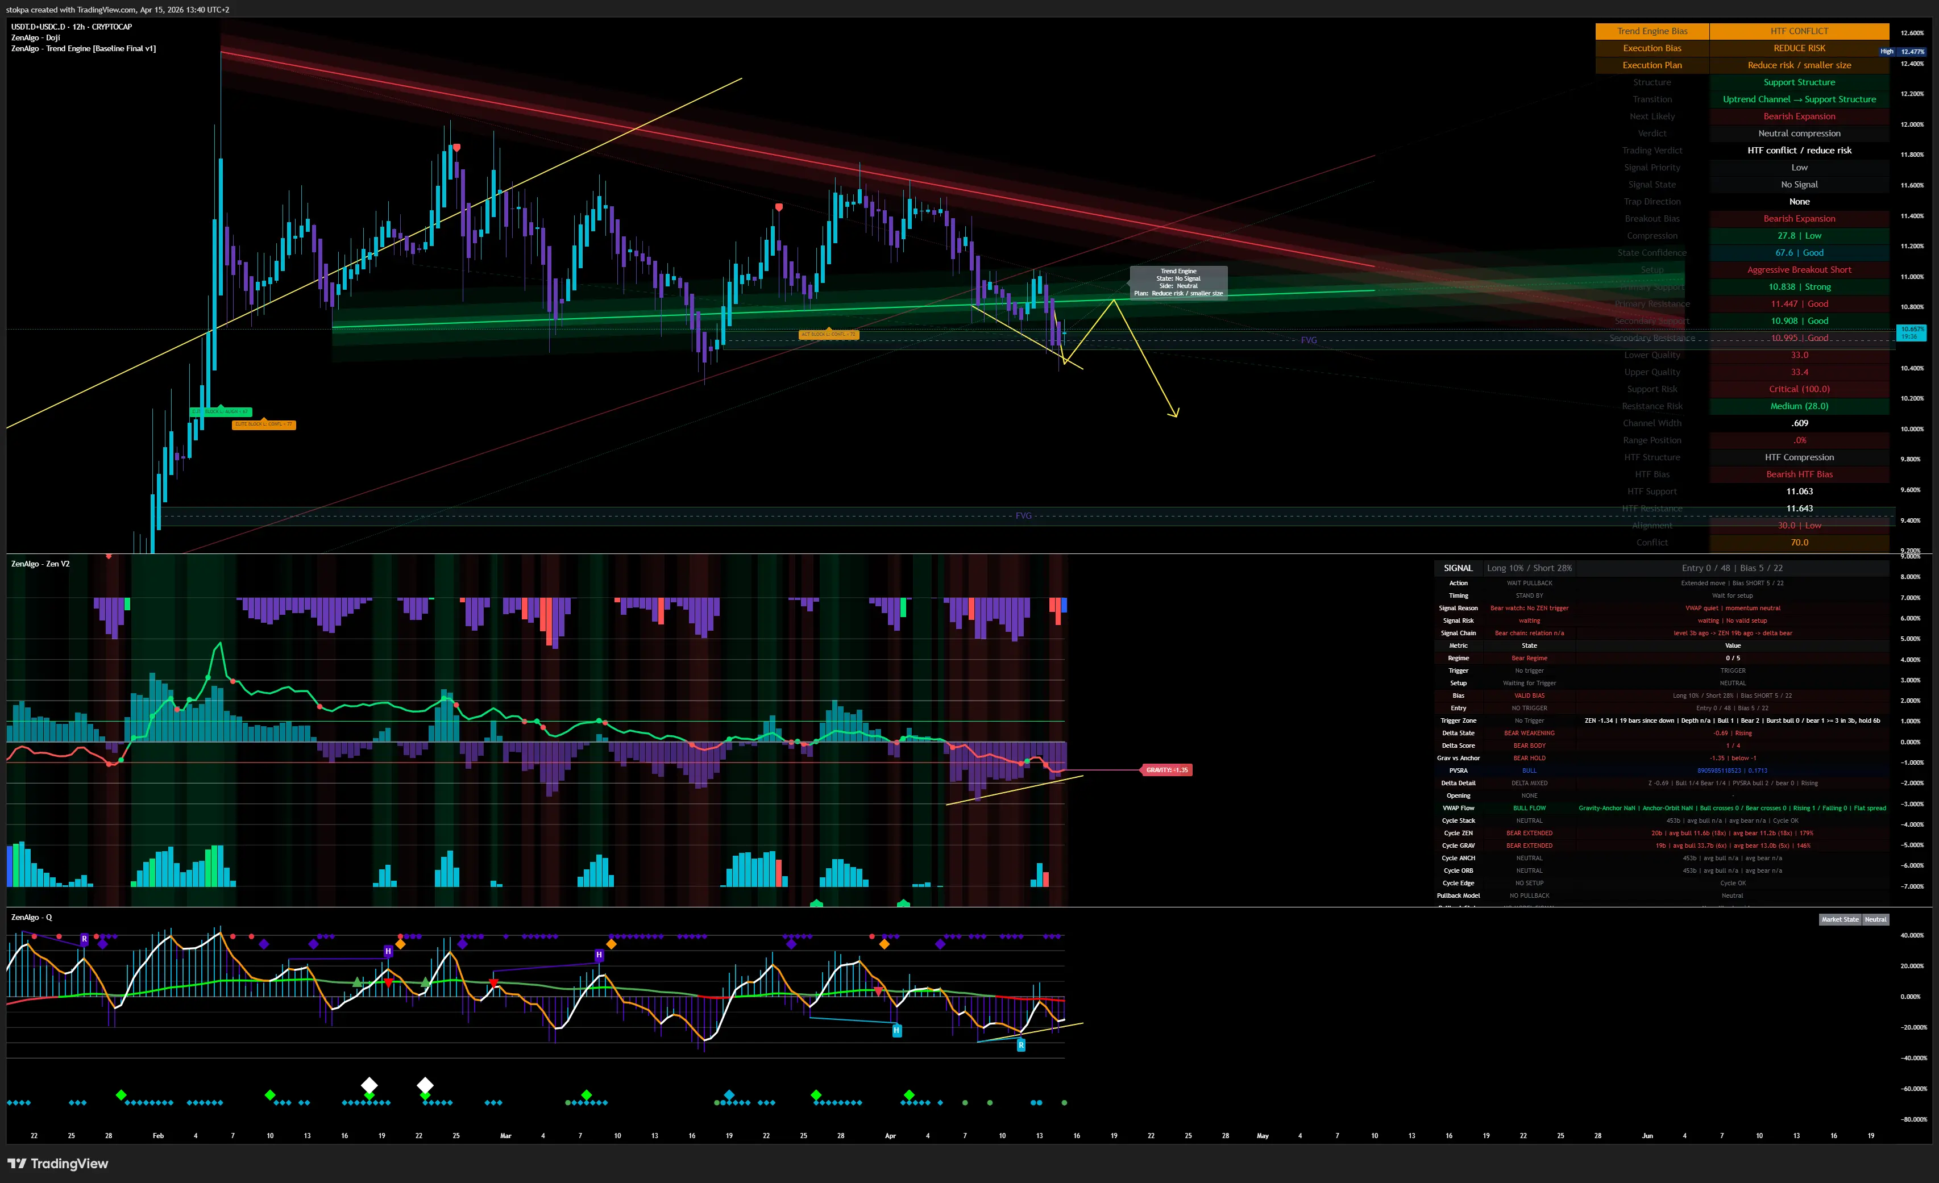Screen dimensions: 1939x1183
Task: Select the USDT.D+USDC.D 12h symbol title
Action: point(72,27)
